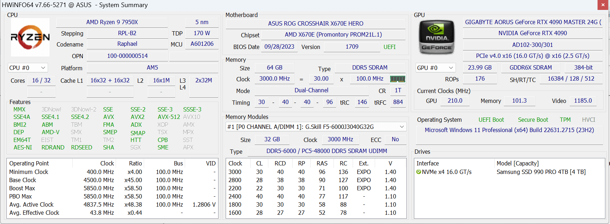The width and height of the screenshot is (610, 224).
Task: Click the 170 W TDP value
Action: point(202,33)
